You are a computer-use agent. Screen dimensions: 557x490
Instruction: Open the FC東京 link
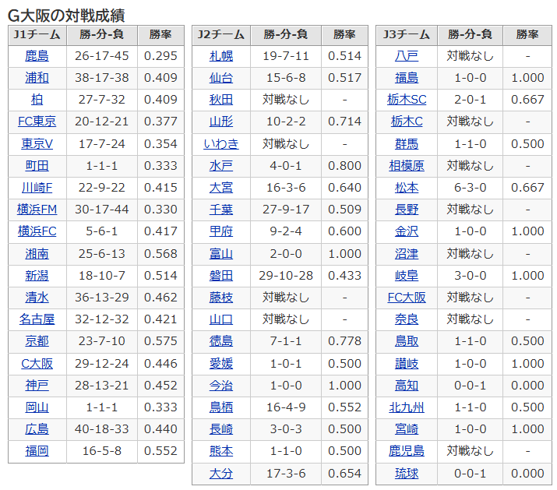(x=37, y=122)
